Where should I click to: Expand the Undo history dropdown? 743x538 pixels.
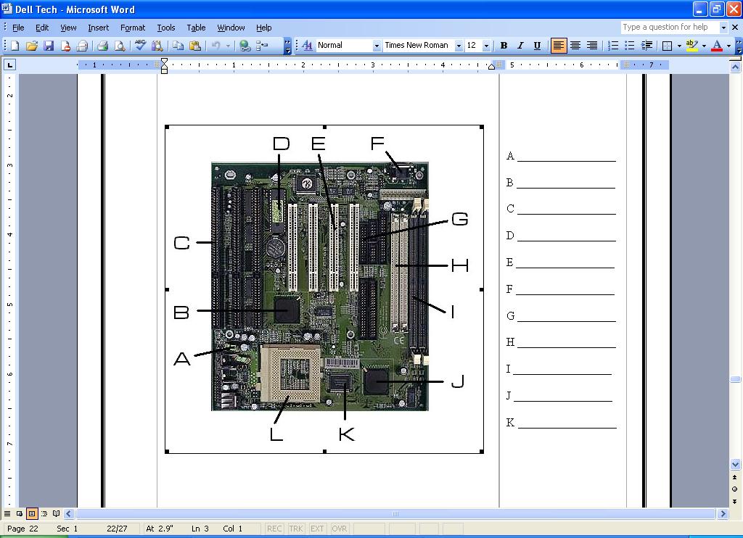pyautogui.click(x=228, y=46)
